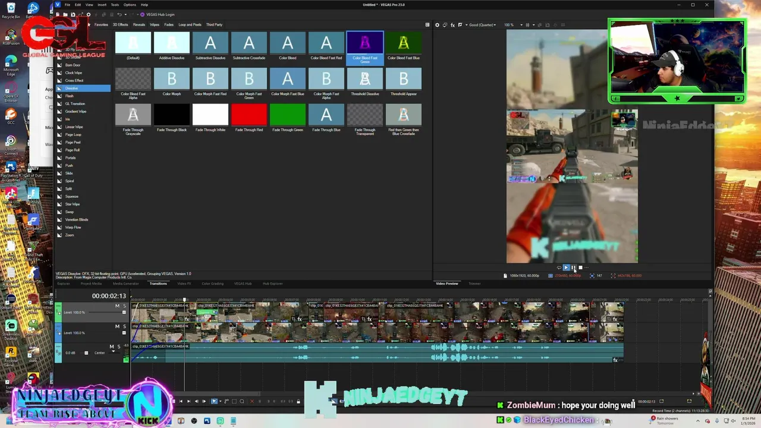Select the Envelope Edit tool
The image size is (761, 428).
click(x=227, y=401)
